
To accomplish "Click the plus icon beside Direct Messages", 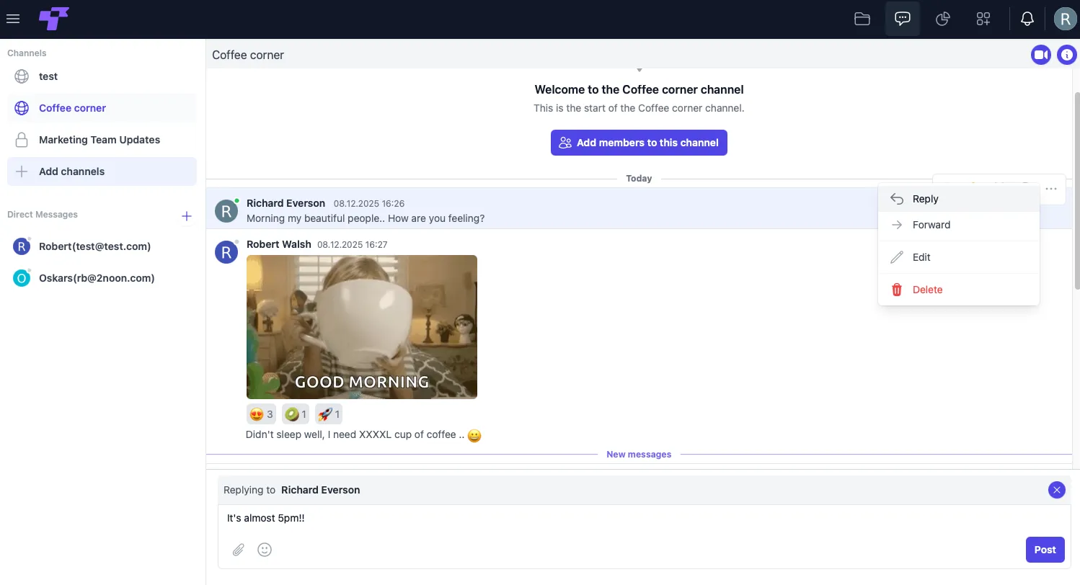I will point(187,215).
